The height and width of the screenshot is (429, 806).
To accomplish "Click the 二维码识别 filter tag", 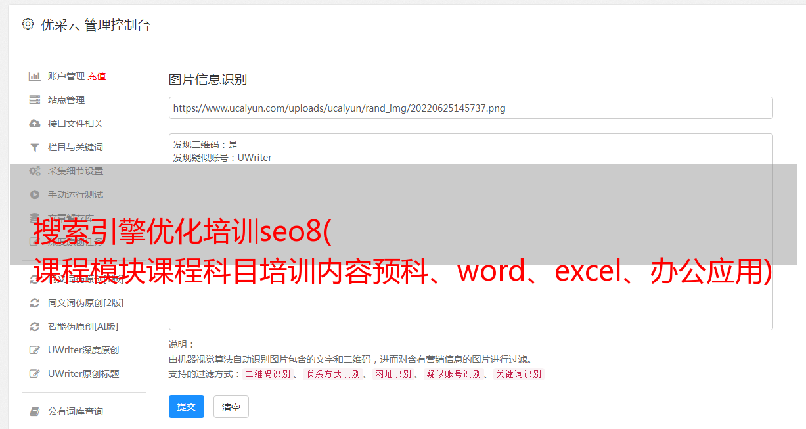I will tap(267, 374).
